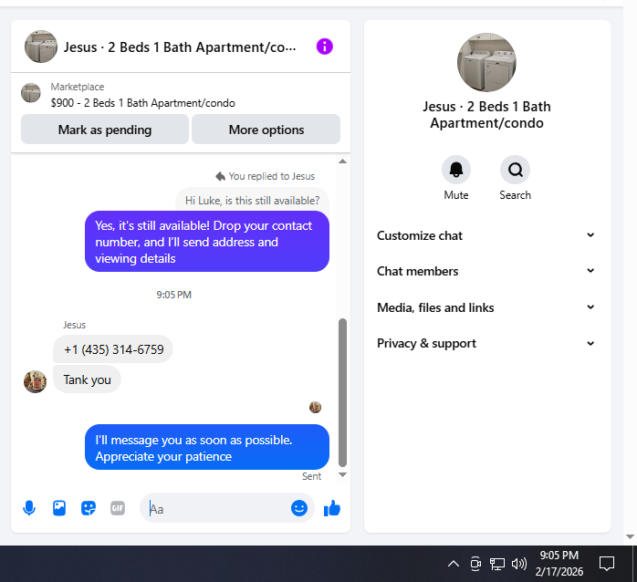Click the phone number message +1 (435) 314-6759

point(113,349)
